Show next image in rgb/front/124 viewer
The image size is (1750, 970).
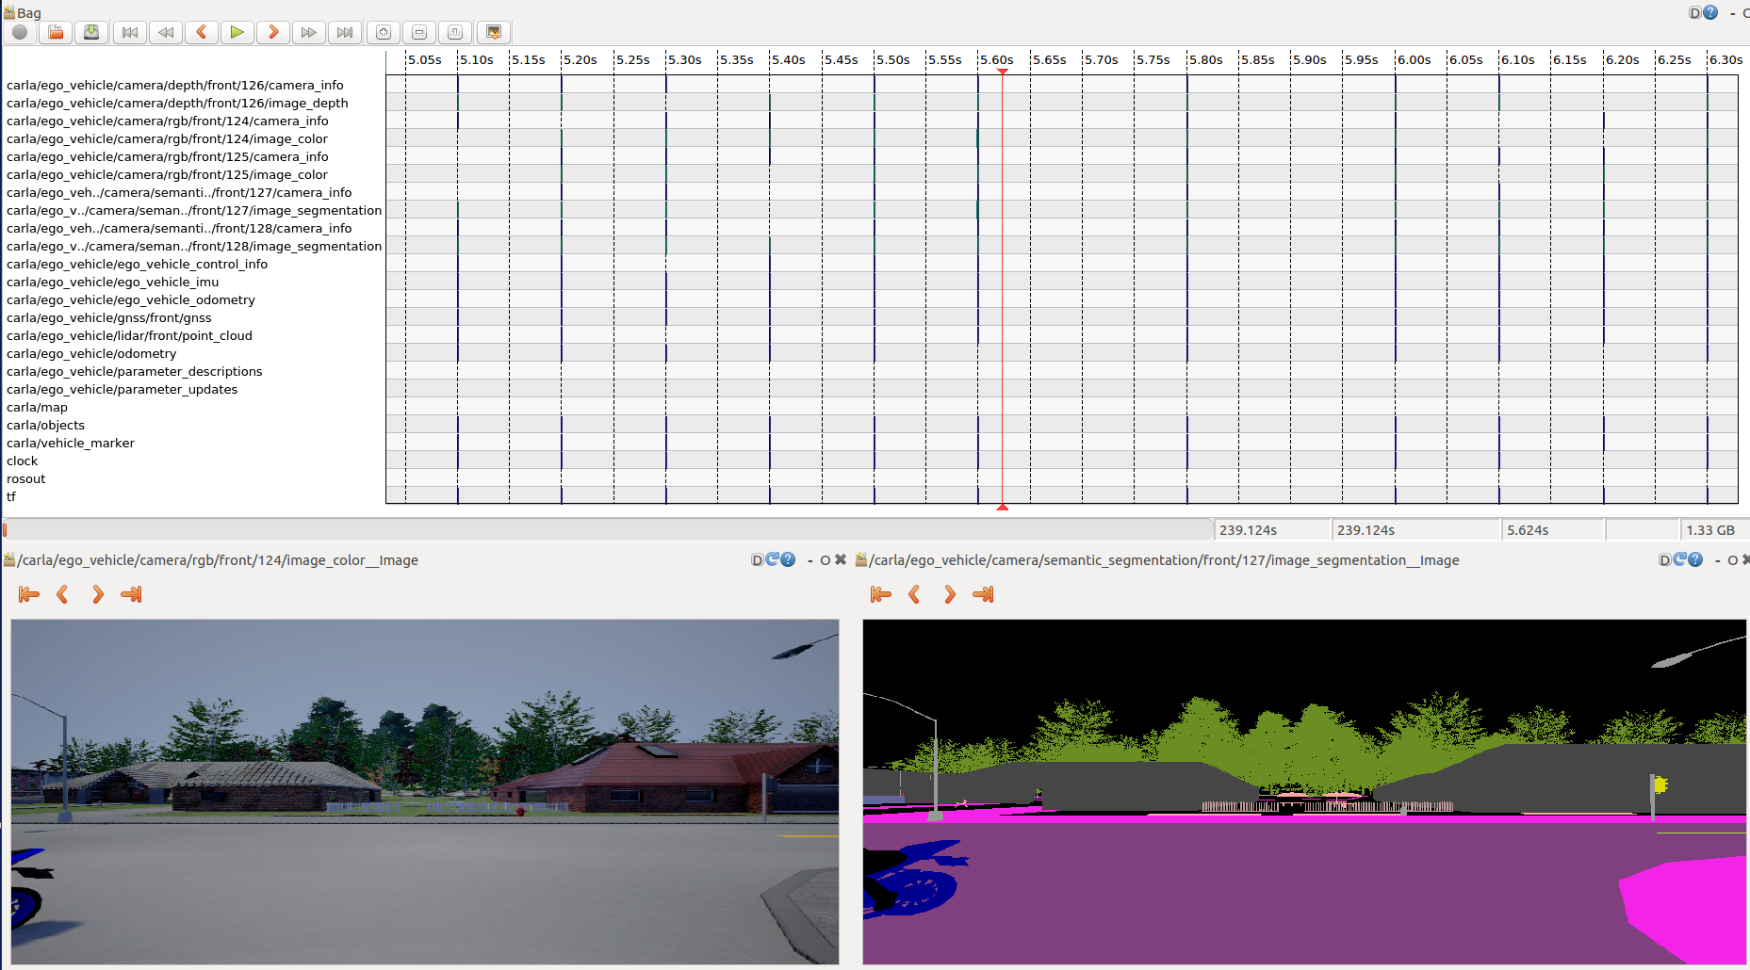pos(97,594)
